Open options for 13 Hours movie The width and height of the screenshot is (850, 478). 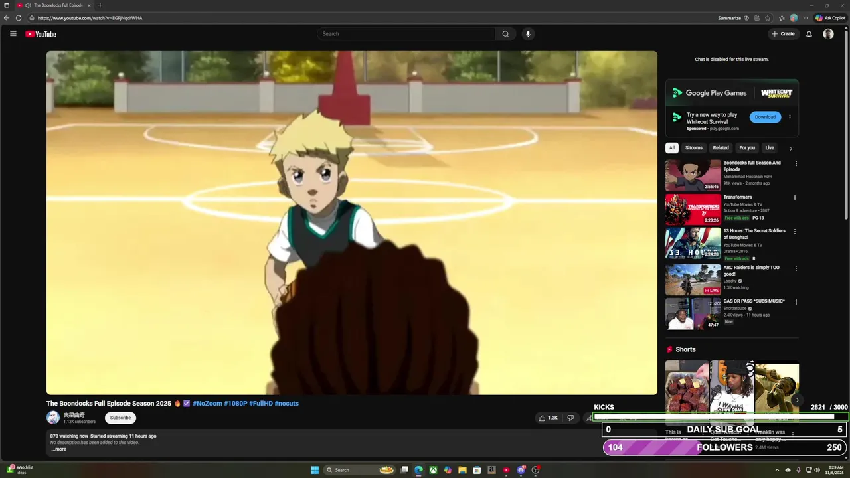(795, 232)
